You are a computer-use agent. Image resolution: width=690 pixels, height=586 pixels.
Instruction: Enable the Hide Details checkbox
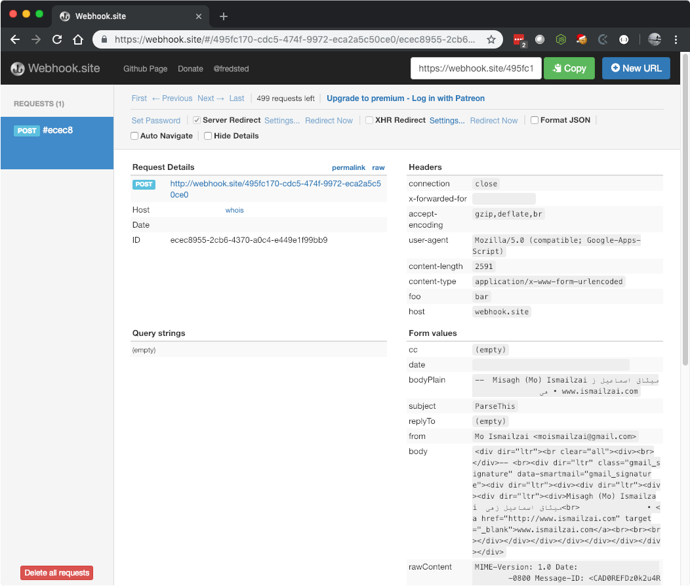coord(208,136)
